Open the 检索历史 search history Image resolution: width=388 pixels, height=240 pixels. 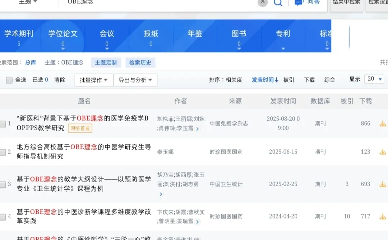click(140, 62)
